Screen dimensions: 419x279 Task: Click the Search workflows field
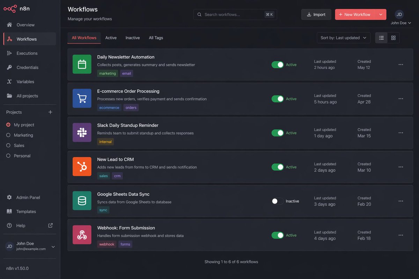pos(235,14)
